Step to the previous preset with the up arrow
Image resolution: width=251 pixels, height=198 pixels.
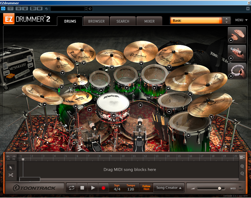pyautogui.click(x=226, y=19)
